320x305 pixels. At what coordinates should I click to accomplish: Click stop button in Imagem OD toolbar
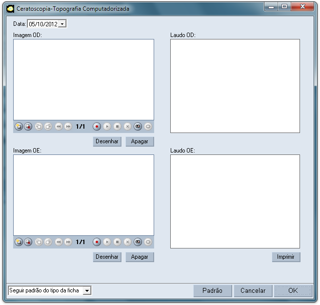click(118, 127)
